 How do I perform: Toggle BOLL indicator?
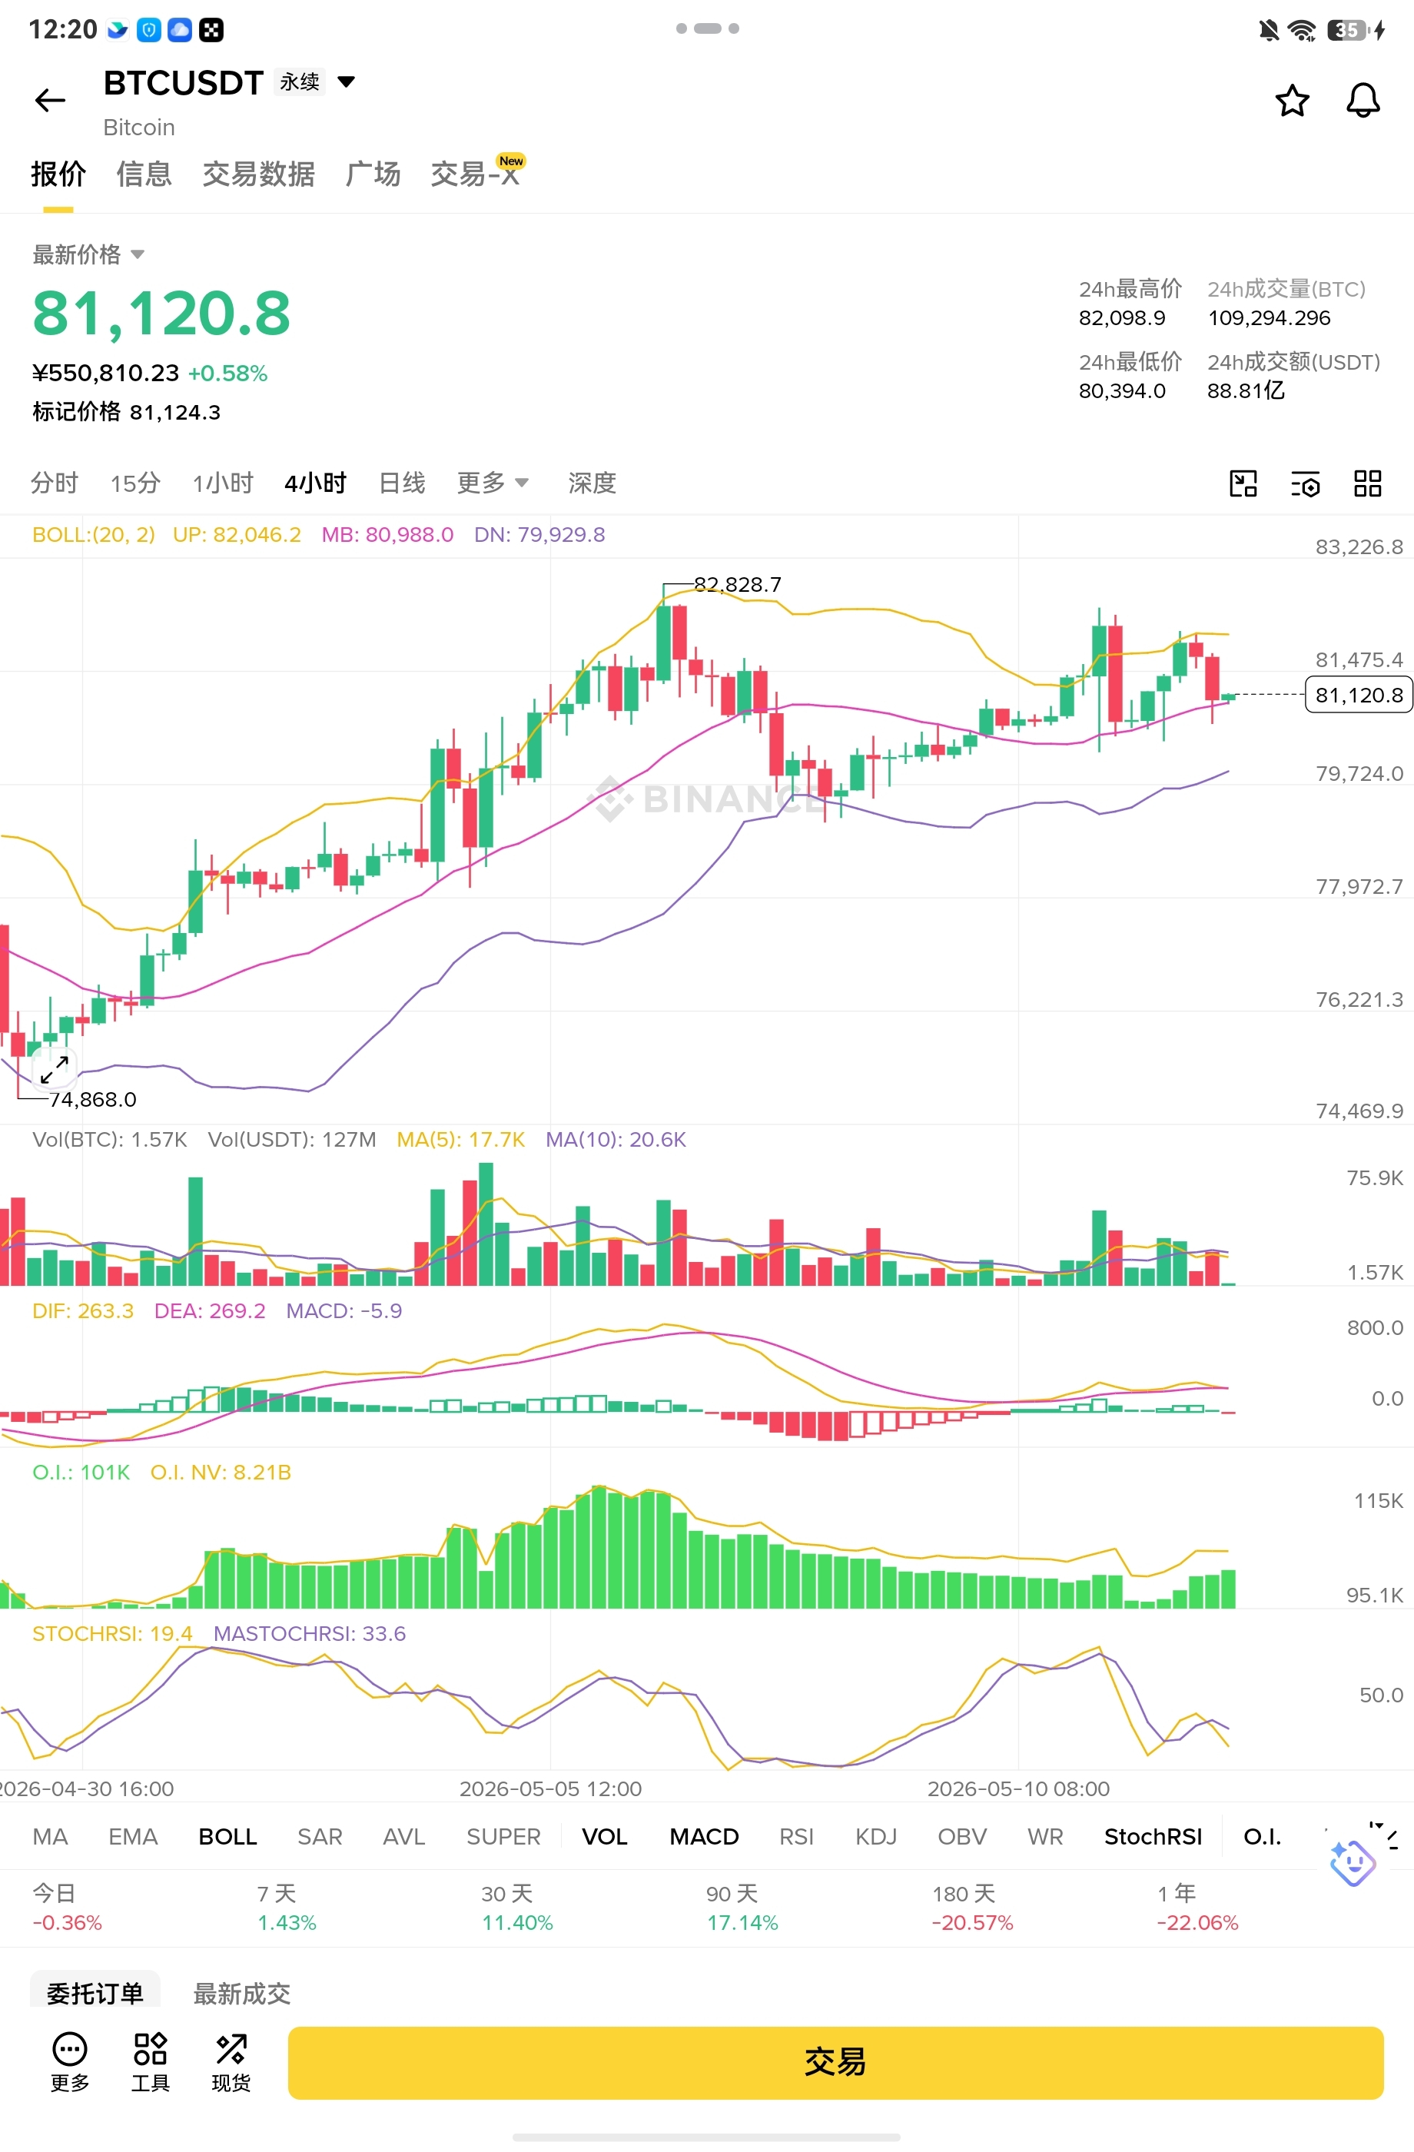[227, 1836]
